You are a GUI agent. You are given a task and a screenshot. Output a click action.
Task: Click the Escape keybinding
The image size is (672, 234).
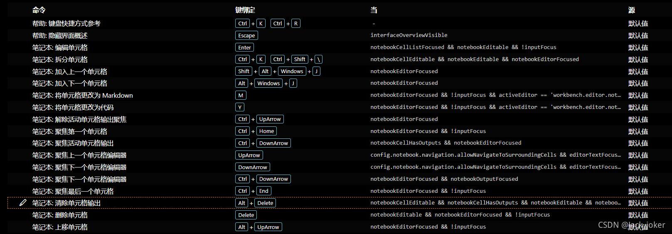(246, 36)
